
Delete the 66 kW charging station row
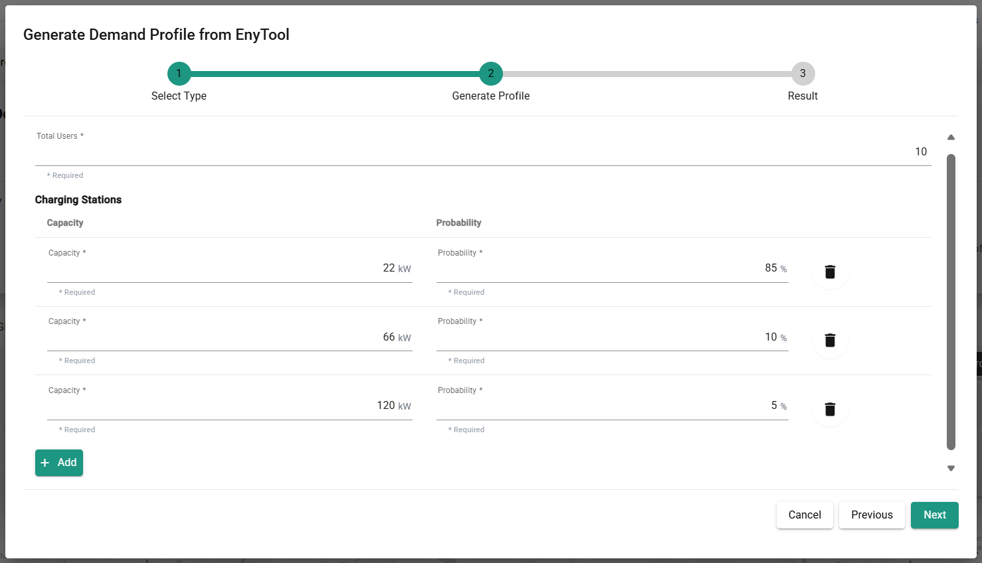[x=830, y=341]
